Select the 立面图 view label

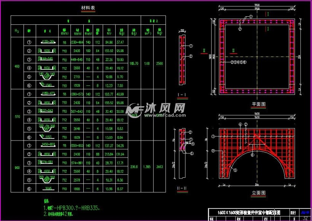[x=258, y=193]
